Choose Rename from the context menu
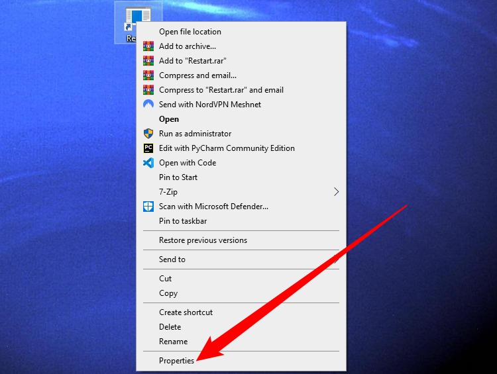The width and height of the screenshot is (497, 374). click(241, 342)
